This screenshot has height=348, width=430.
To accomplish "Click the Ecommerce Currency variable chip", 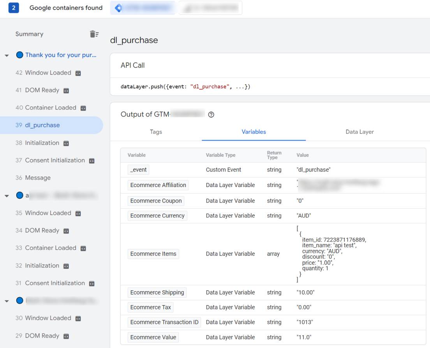I will point(157,216).
